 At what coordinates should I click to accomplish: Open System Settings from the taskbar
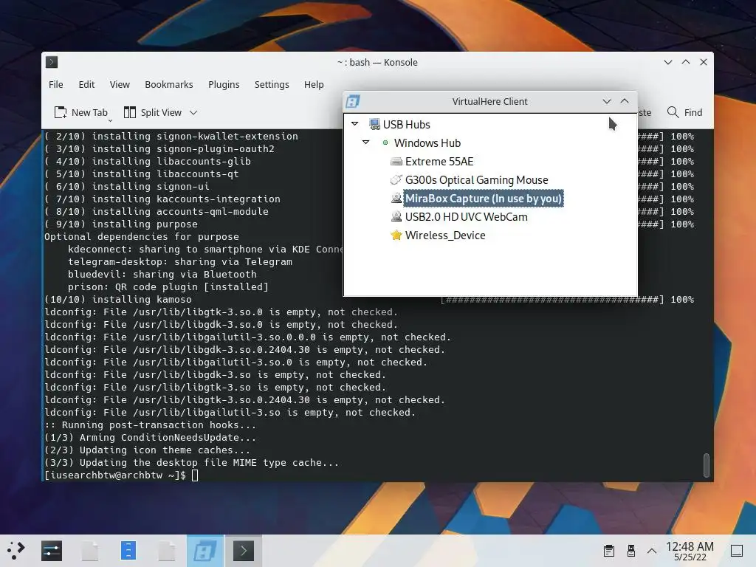(x=52, y=551)
